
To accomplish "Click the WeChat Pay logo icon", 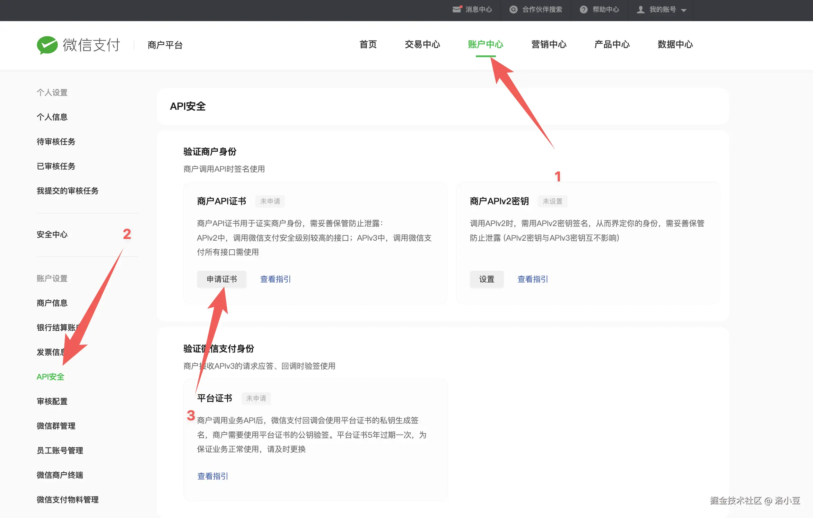I will point(47,45).
